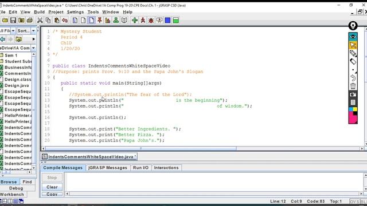Click the brush size dot option

point(353,70)
